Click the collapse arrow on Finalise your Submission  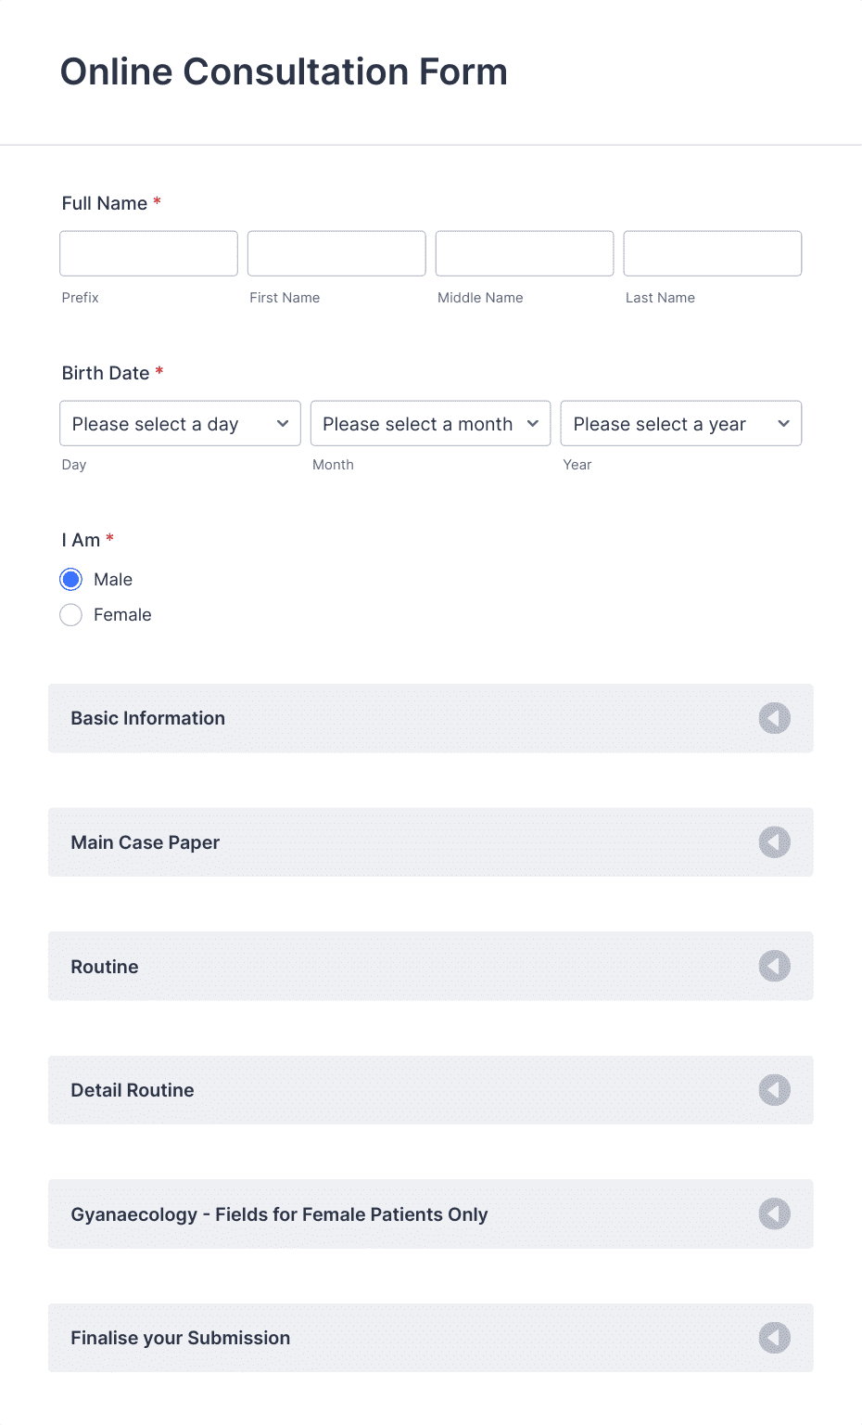(x=774, y=1338)
